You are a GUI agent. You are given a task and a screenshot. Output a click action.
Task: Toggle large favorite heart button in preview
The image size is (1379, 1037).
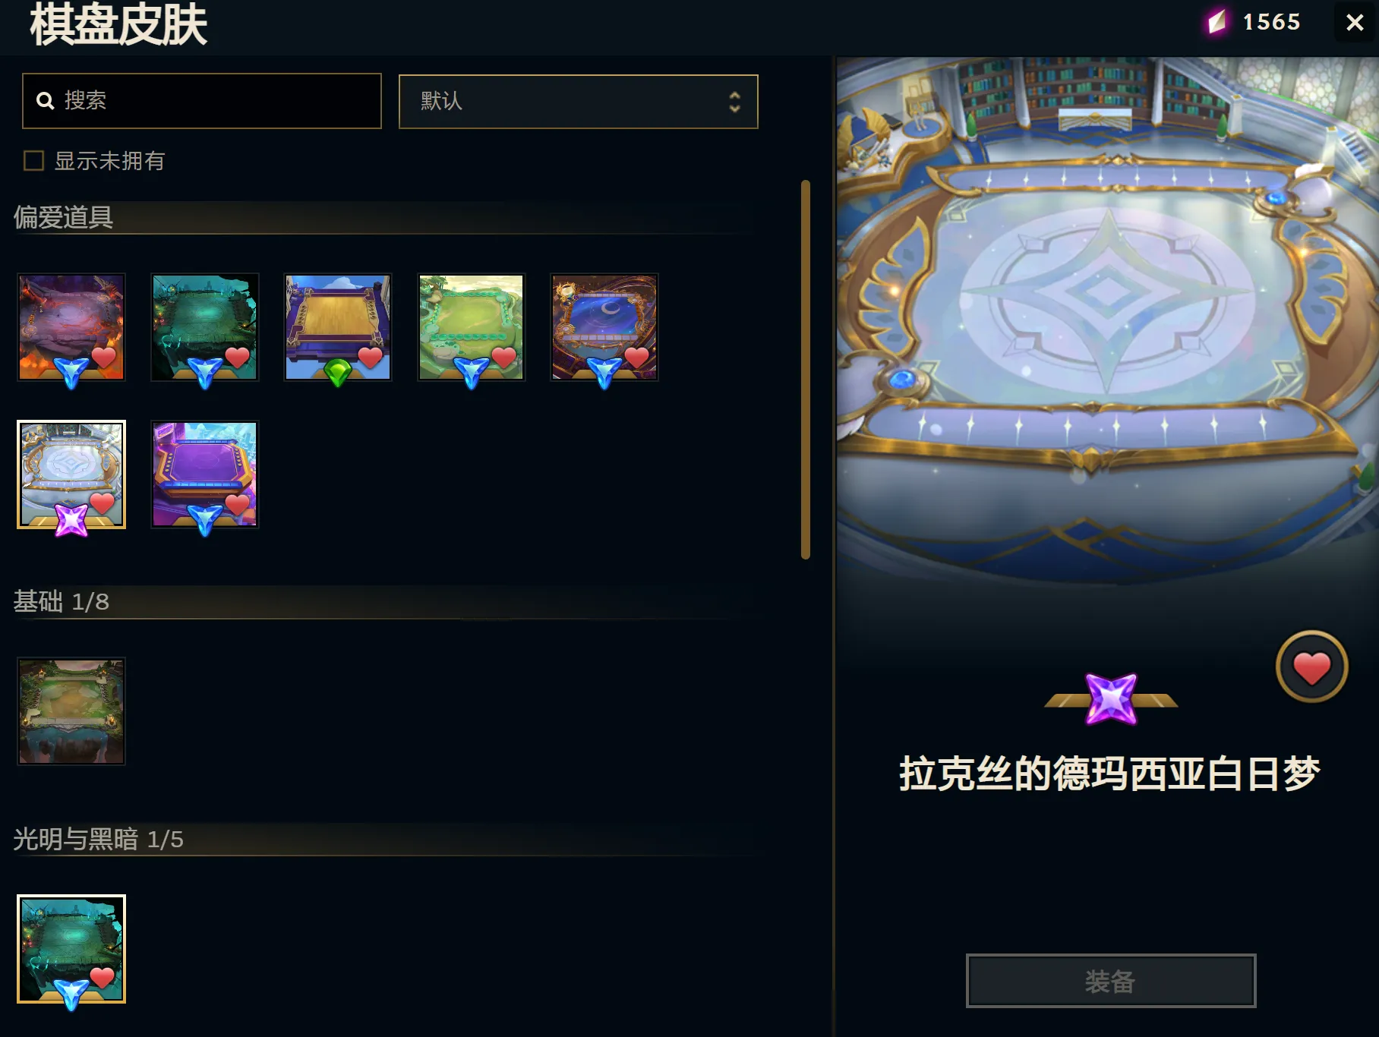click(1311, 667)
